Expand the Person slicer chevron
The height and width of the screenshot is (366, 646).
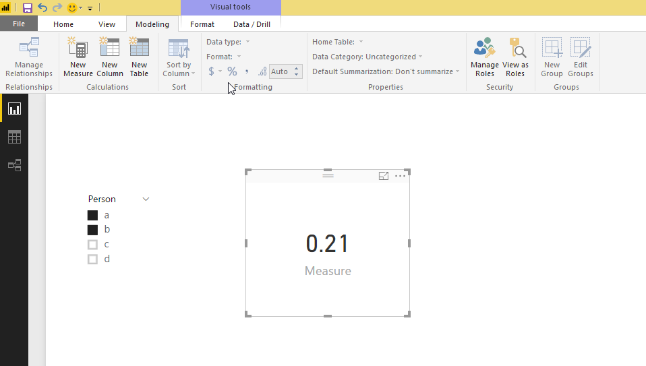tap(146, 200)
